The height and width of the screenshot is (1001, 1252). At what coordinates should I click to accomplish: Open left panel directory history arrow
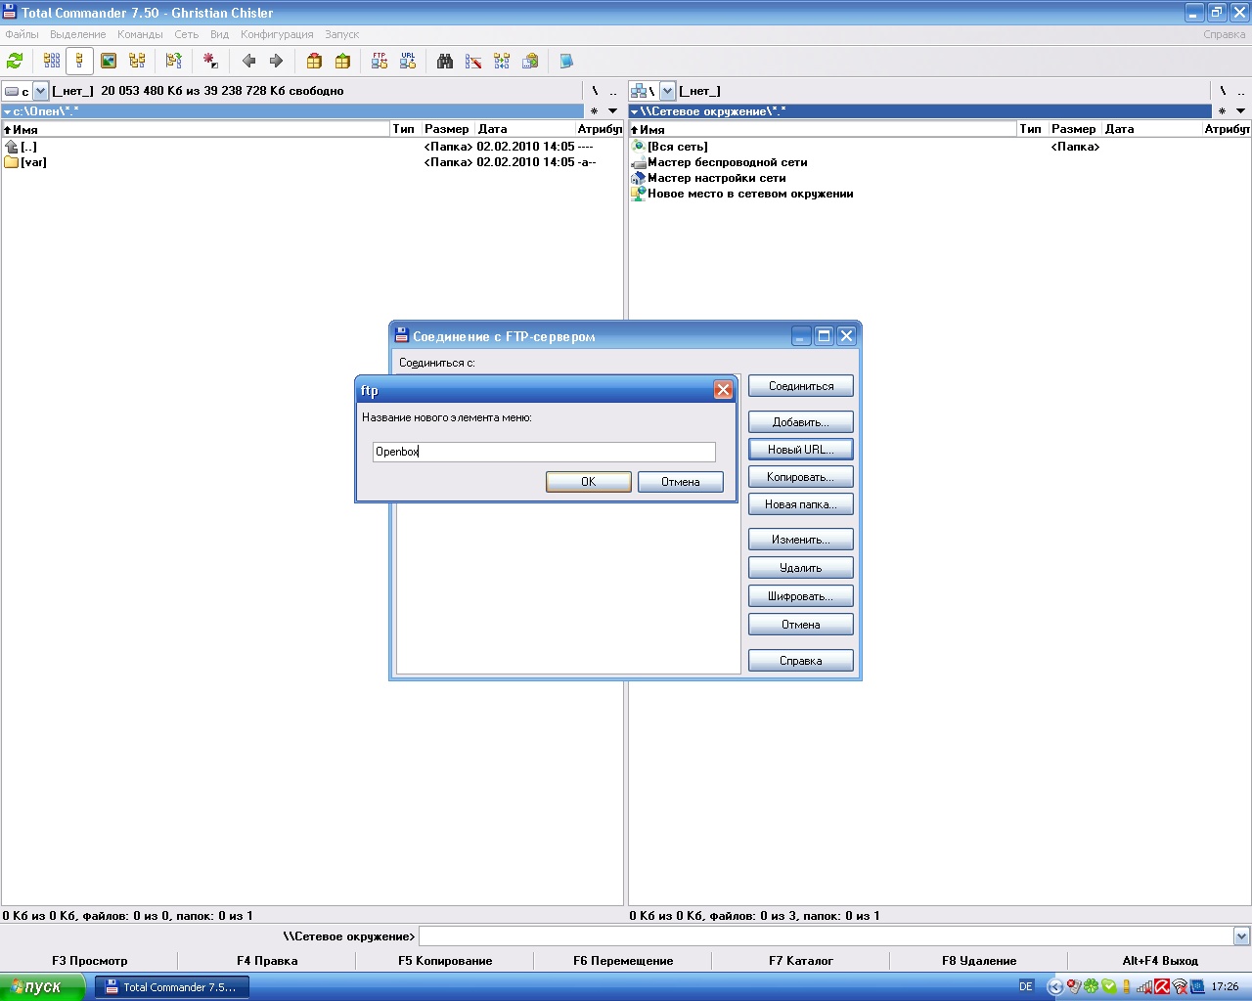point(613,111)
